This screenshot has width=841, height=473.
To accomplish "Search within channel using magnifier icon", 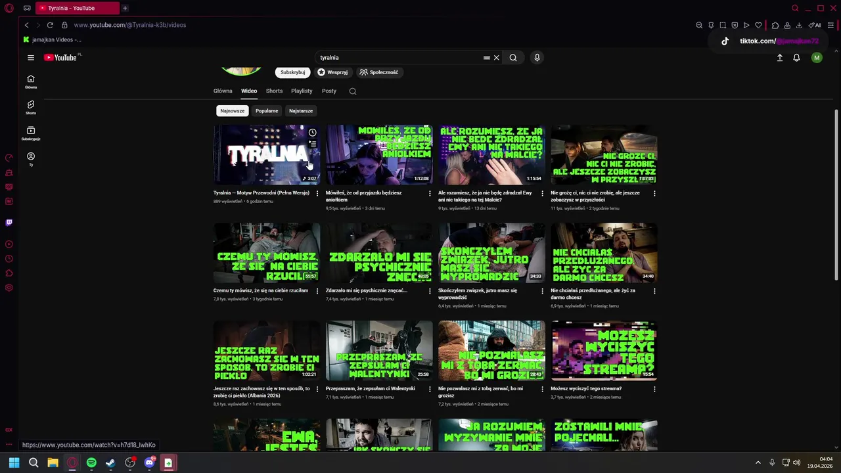I will point(353,91).
